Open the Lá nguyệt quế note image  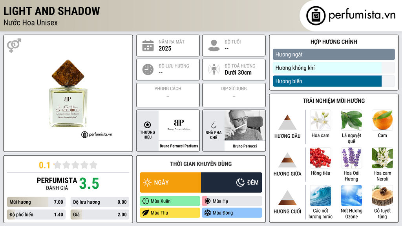coord(351,120)
